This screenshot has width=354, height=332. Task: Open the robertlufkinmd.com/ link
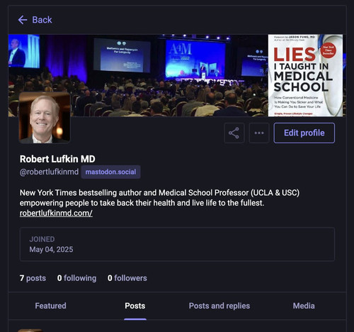point(56,213)
